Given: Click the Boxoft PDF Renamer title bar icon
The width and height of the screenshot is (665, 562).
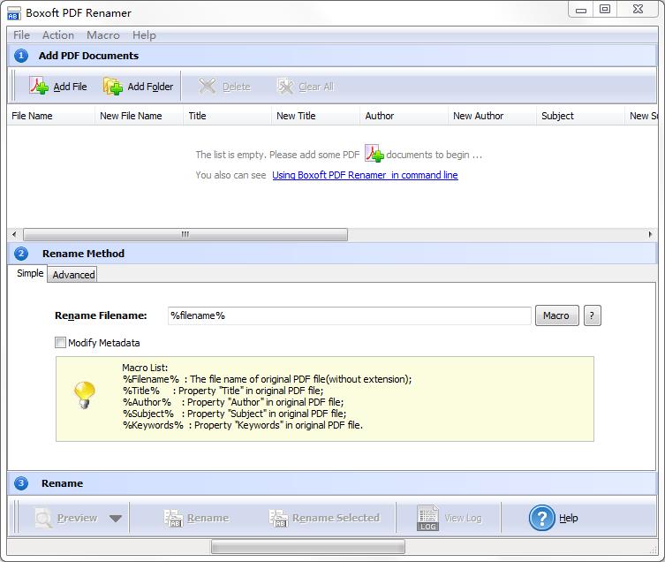Looking at the screenshot, I should (13, 13).
